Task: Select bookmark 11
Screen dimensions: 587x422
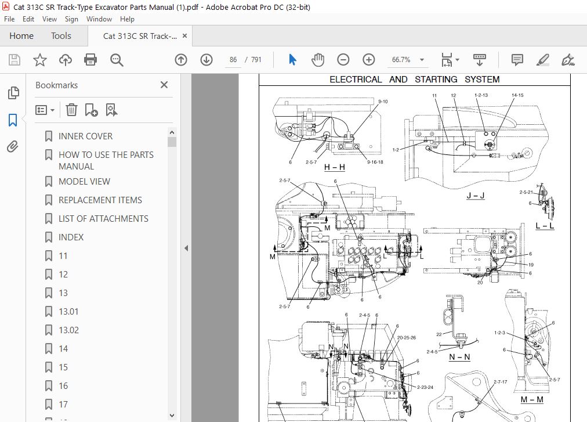Action: 63,256
